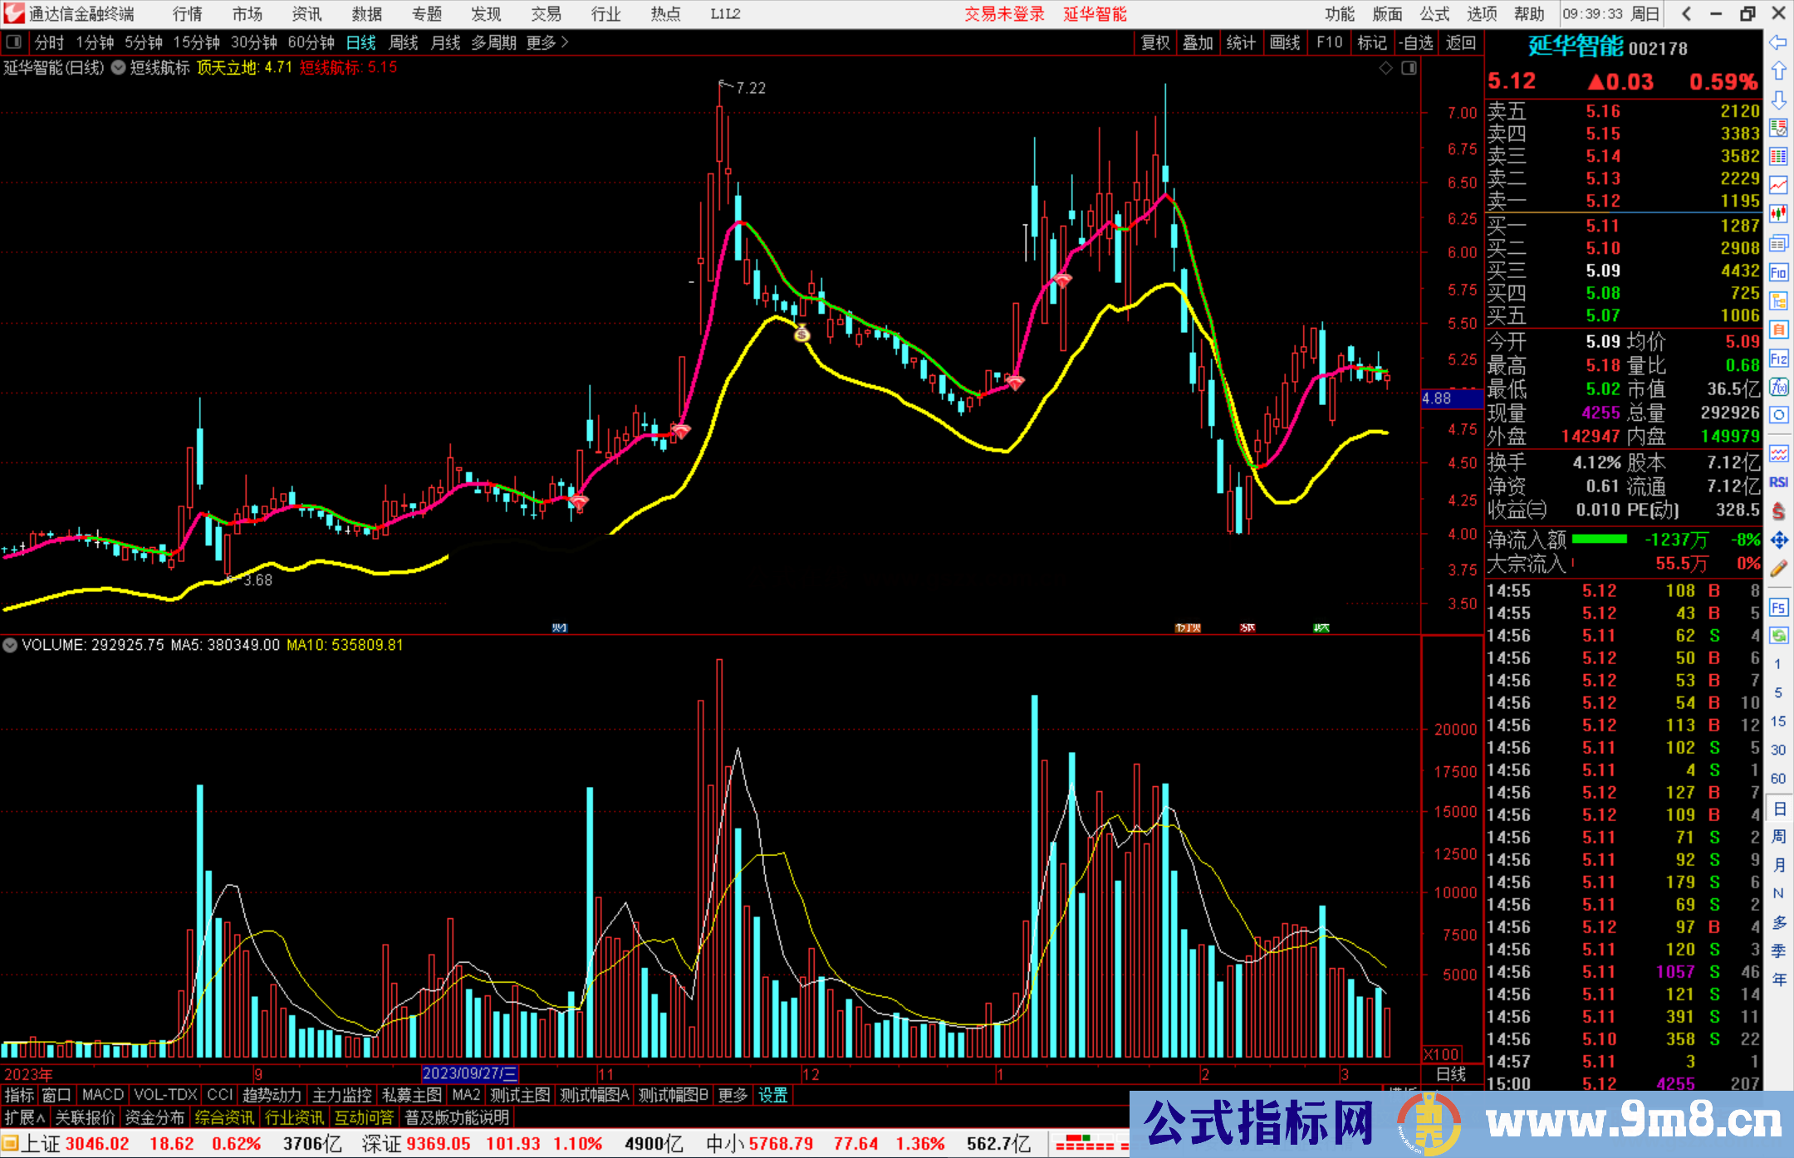Select the pencil drawing tool icon

(1778, 569)
